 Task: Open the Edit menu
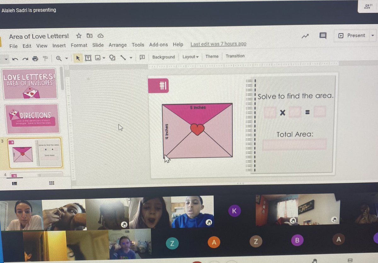pos(27,46)
